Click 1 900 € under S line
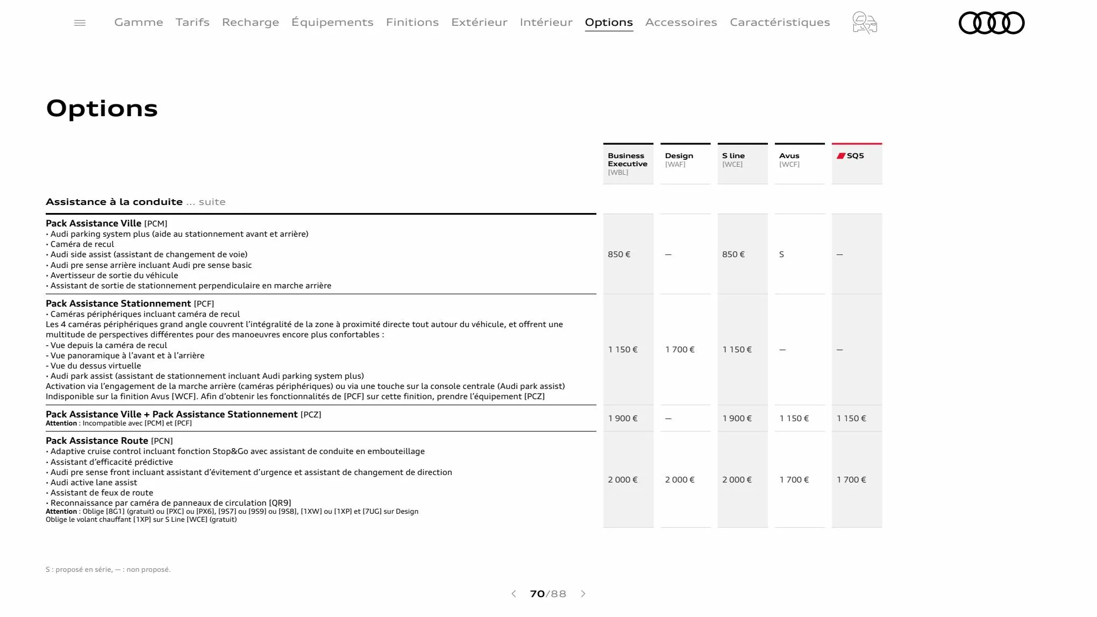Viewport: 1097px width, 617px height. (x=737, y=419)
